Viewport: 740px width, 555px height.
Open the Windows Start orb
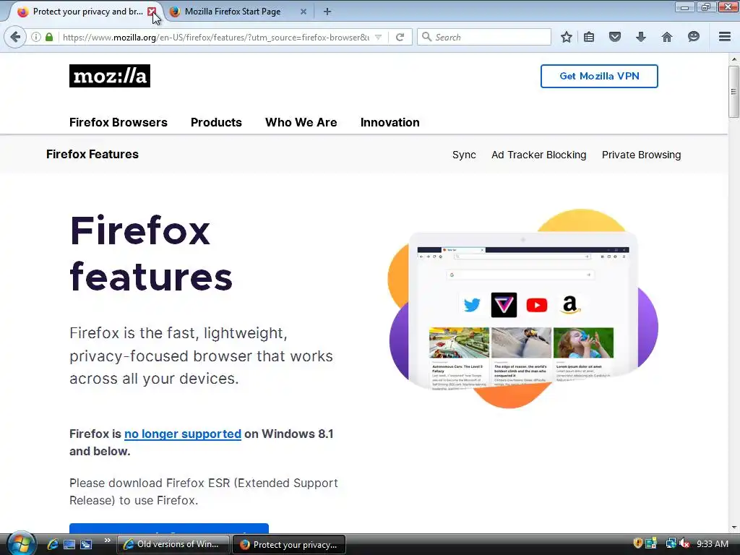coord(21,543)
